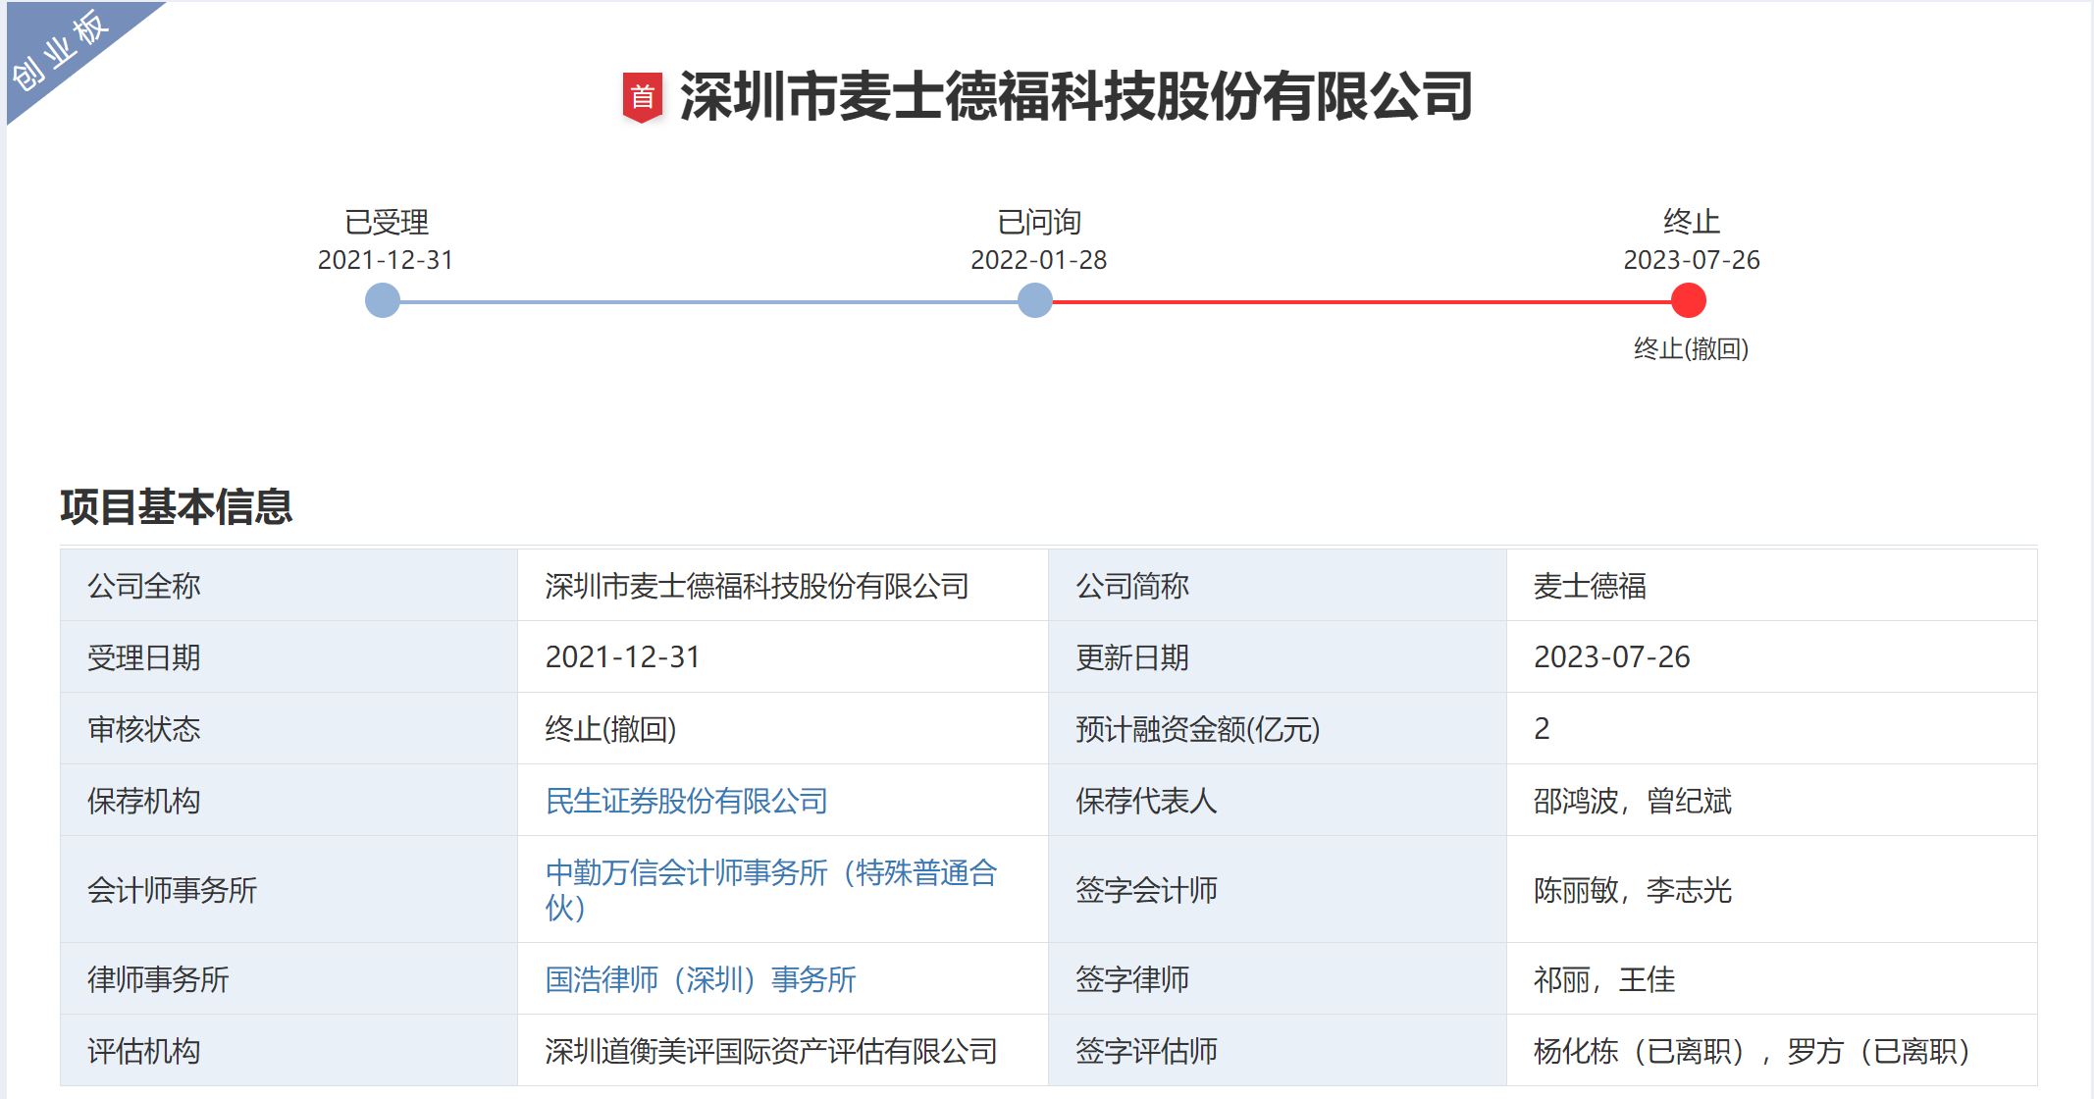Screen dimensions: 2094x1099
Task: Click the 保荐机构 label cell
Action: 289,801
